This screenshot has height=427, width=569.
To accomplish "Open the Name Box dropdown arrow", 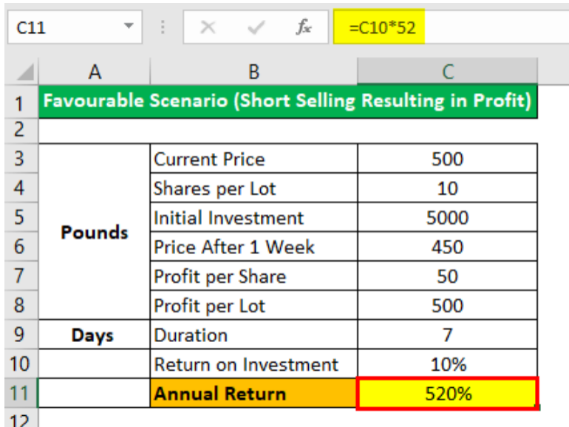I will [x=130, y=27].
